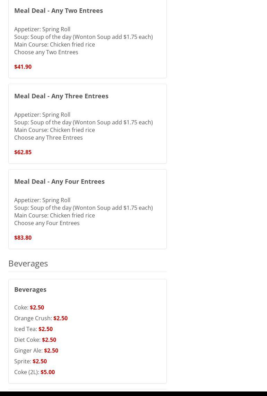
Task: Click the $41.90 price
Action: [23, 67]
